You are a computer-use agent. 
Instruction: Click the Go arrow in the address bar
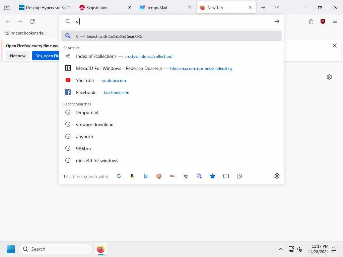pos(277,21)
